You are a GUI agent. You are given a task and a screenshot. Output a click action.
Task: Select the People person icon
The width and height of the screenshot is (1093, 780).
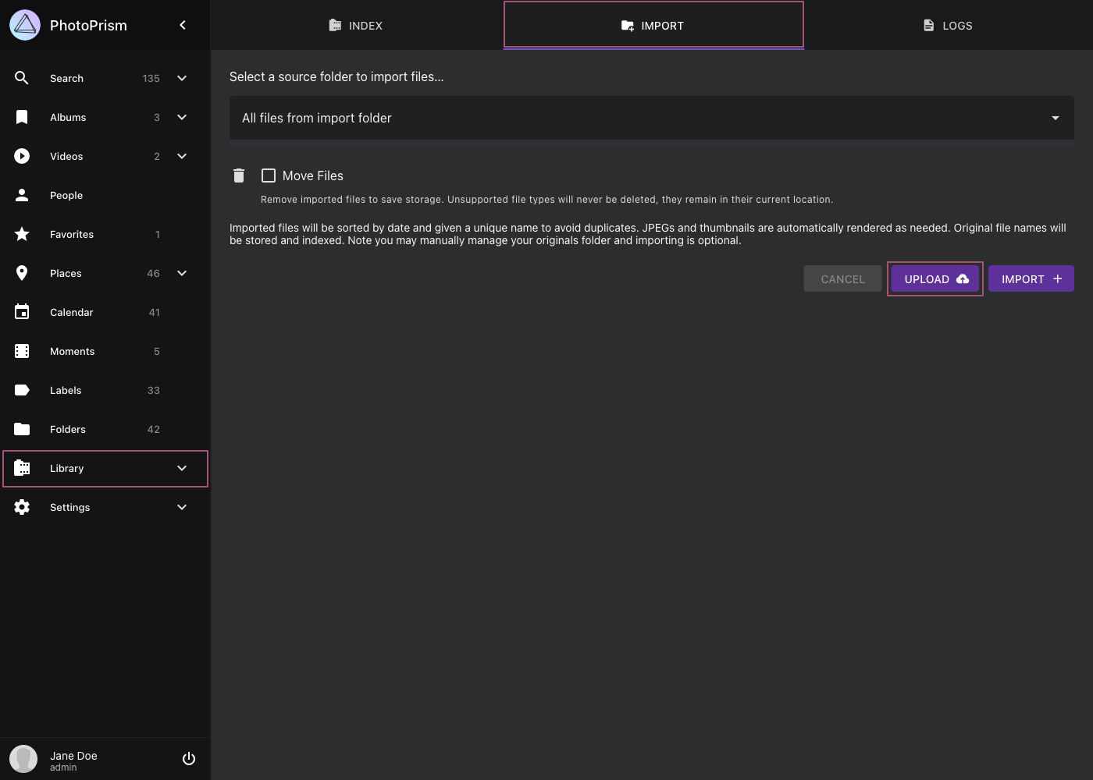[x=22, y=195]
